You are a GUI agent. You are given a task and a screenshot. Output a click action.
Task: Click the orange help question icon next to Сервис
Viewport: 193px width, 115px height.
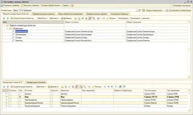pyautogui.click(x=72, y=5)
